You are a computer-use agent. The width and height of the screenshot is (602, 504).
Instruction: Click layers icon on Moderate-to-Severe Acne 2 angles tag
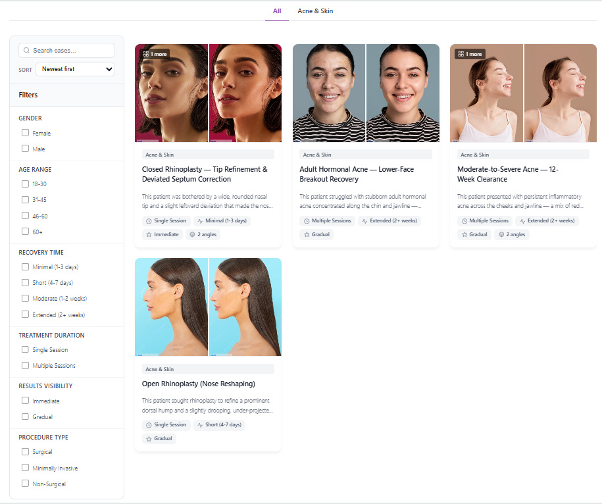(x=501, y=234)
